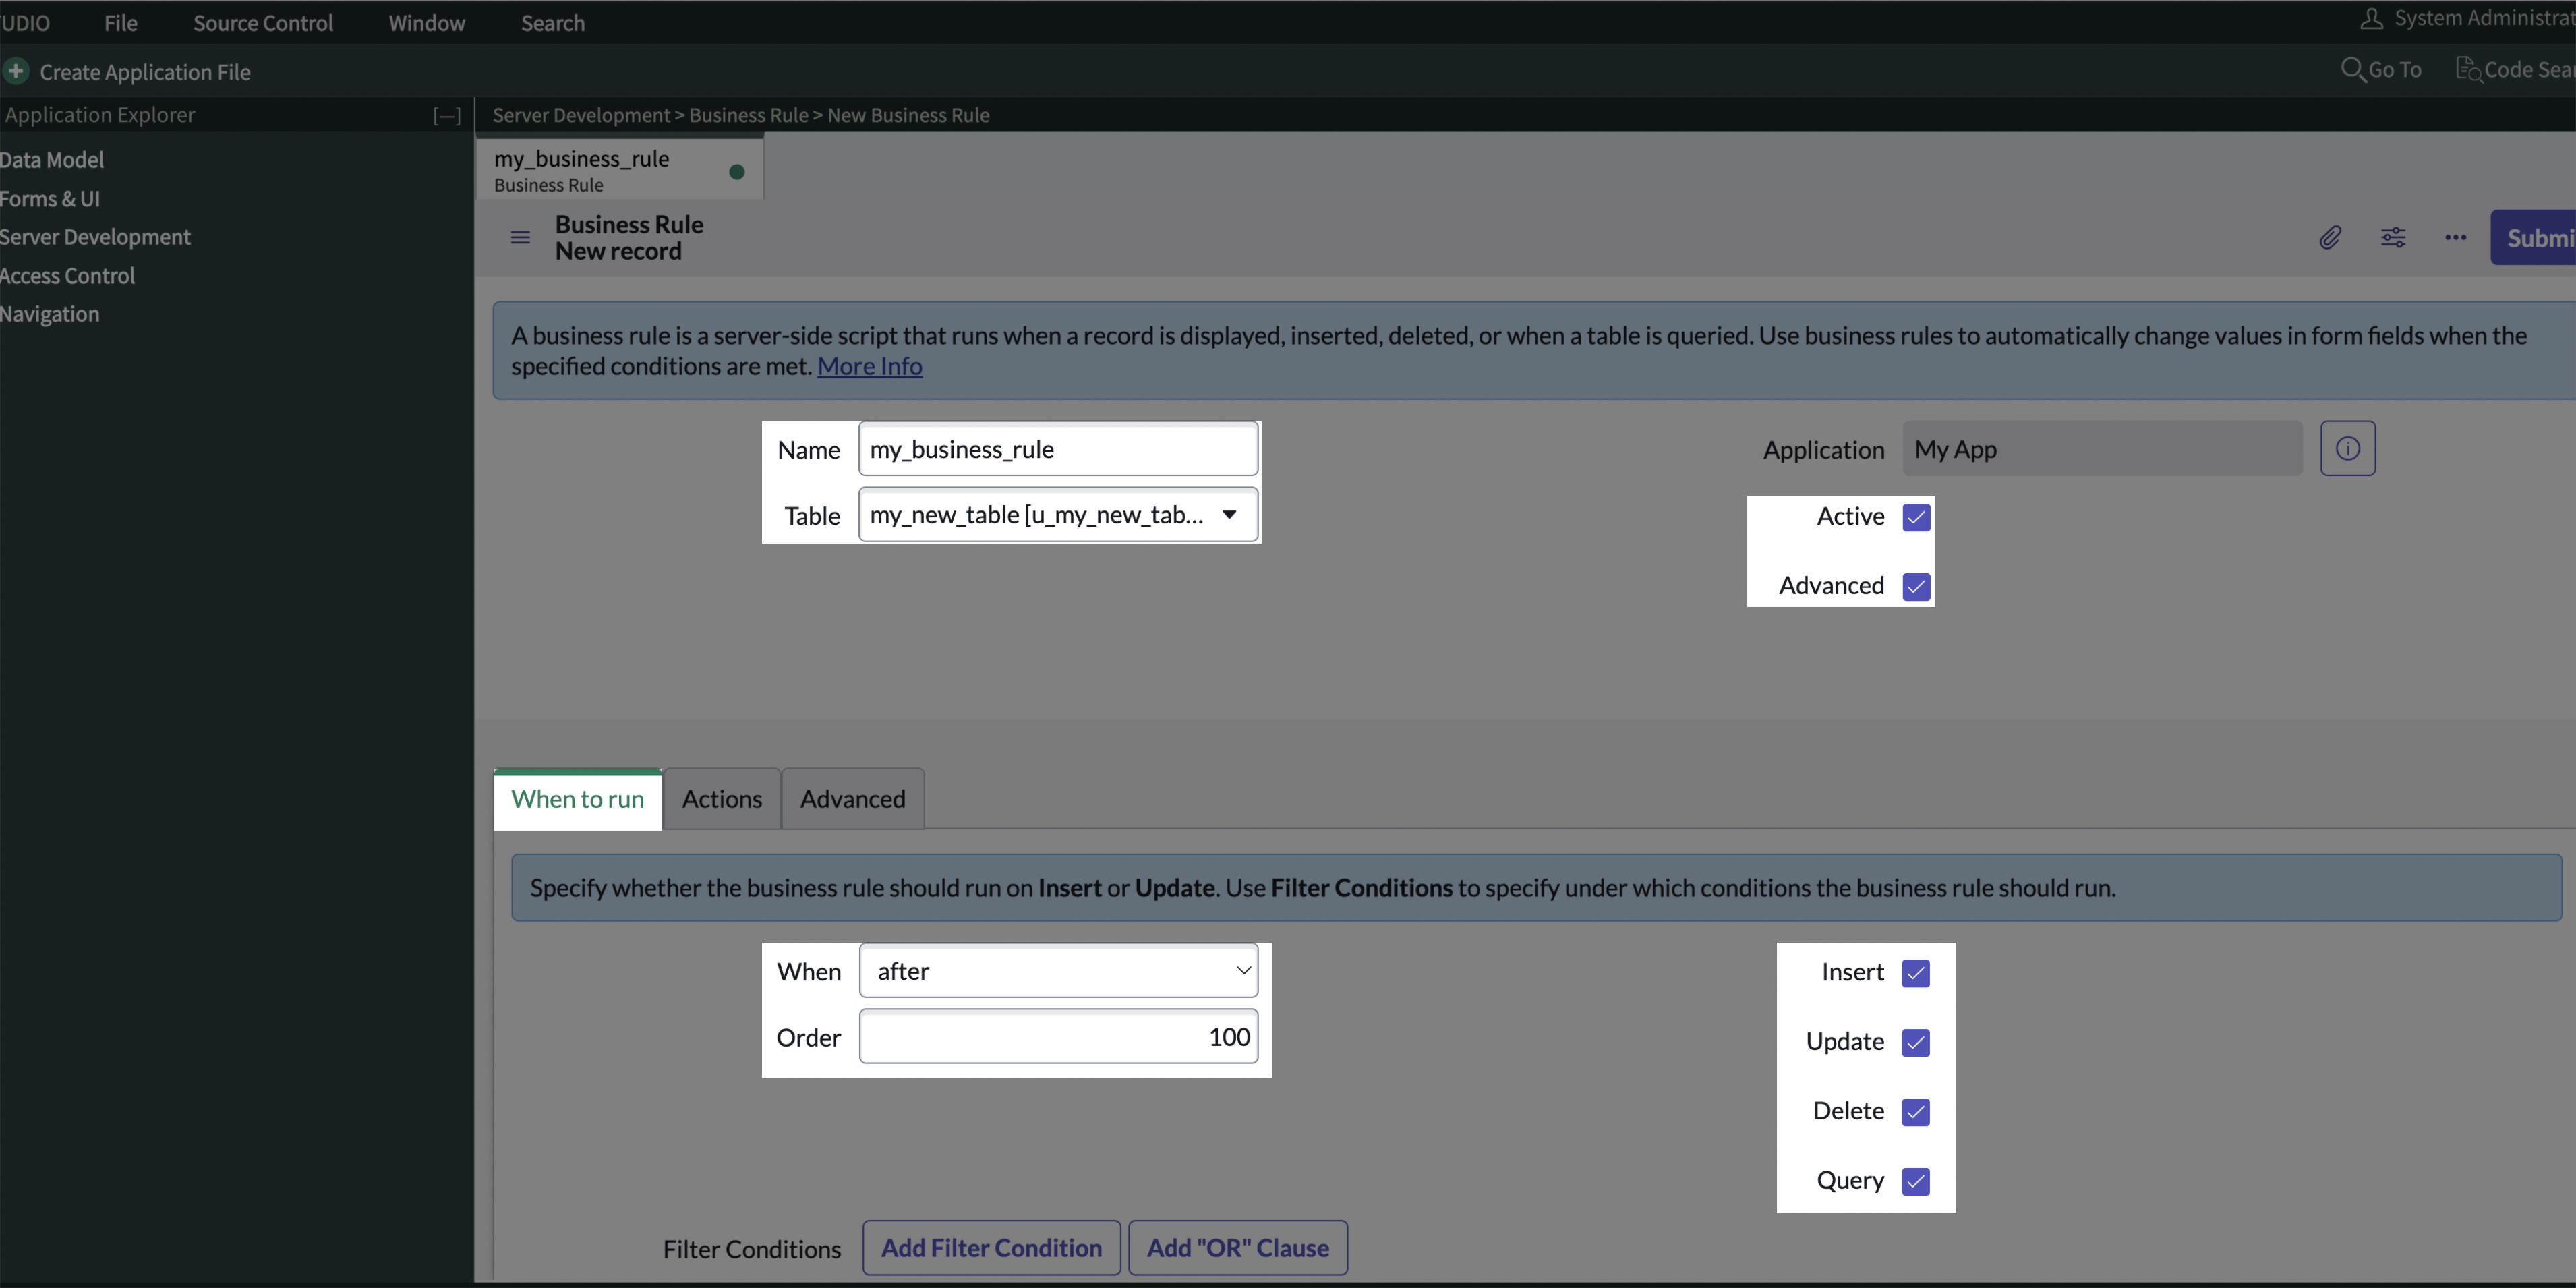Open the more options ellipsis menu
The image size is (2576, 1288).
pyautogui.click(x=2455, y=237)
